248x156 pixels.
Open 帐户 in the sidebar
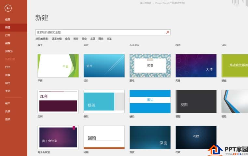coord(7,103)
